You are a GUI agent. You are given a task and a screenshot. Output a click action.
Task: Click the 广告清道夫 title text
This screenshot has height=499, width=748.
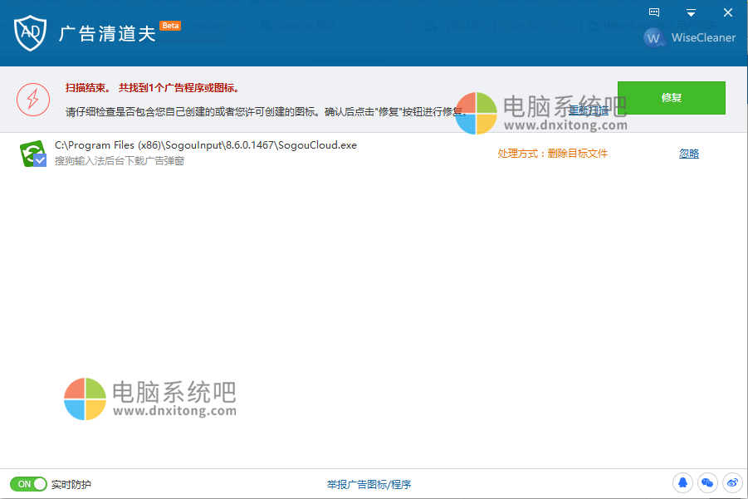pyautogui.click(x=107, y=33)
